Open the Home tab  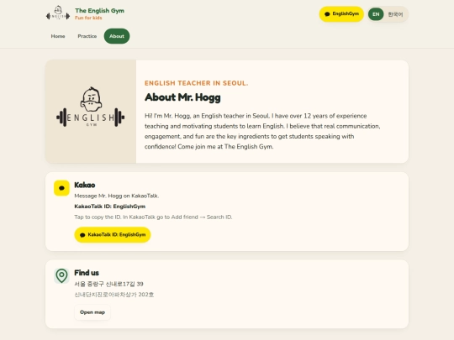pos(58,36)
